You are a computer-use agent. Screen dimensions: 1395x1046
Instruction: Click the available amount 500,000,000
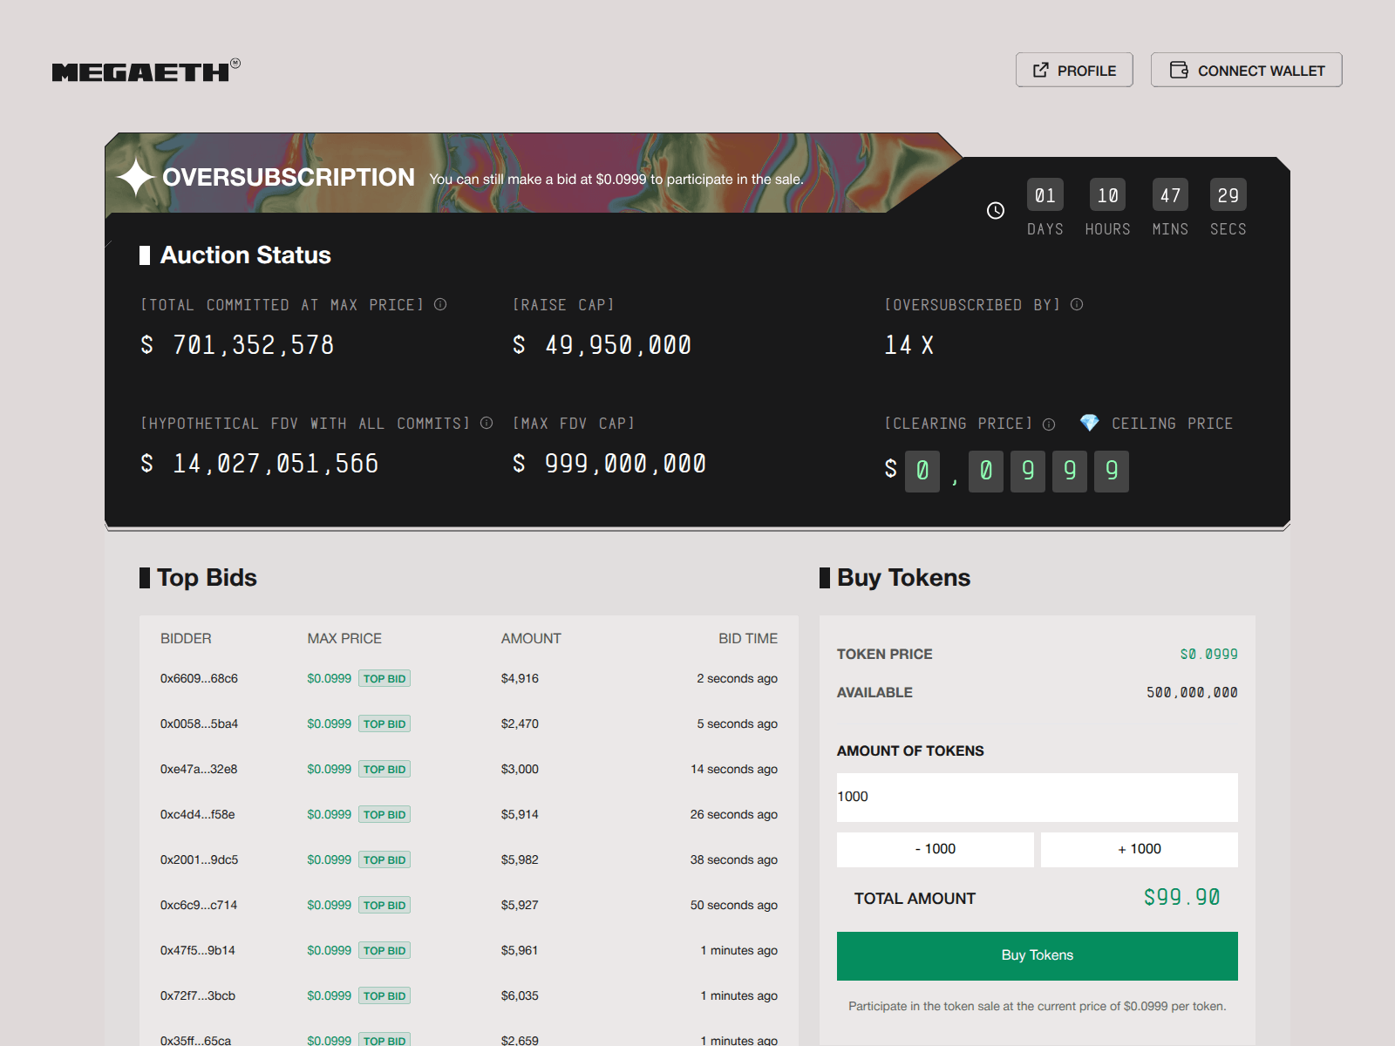[x=1192, y=692]
